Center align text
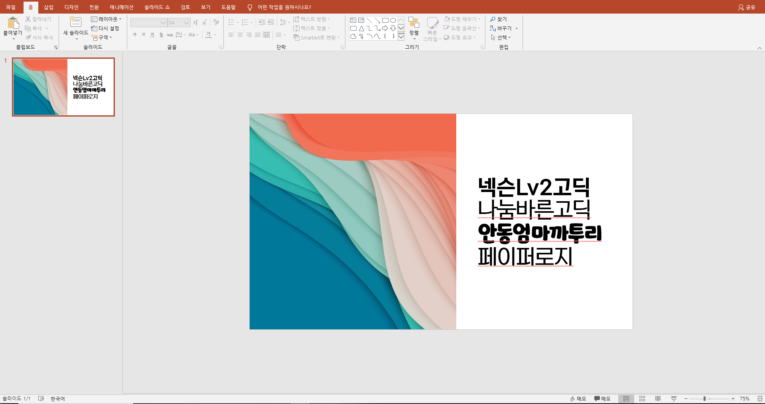Viewport: 765px width, 404px height. (240, 35)
